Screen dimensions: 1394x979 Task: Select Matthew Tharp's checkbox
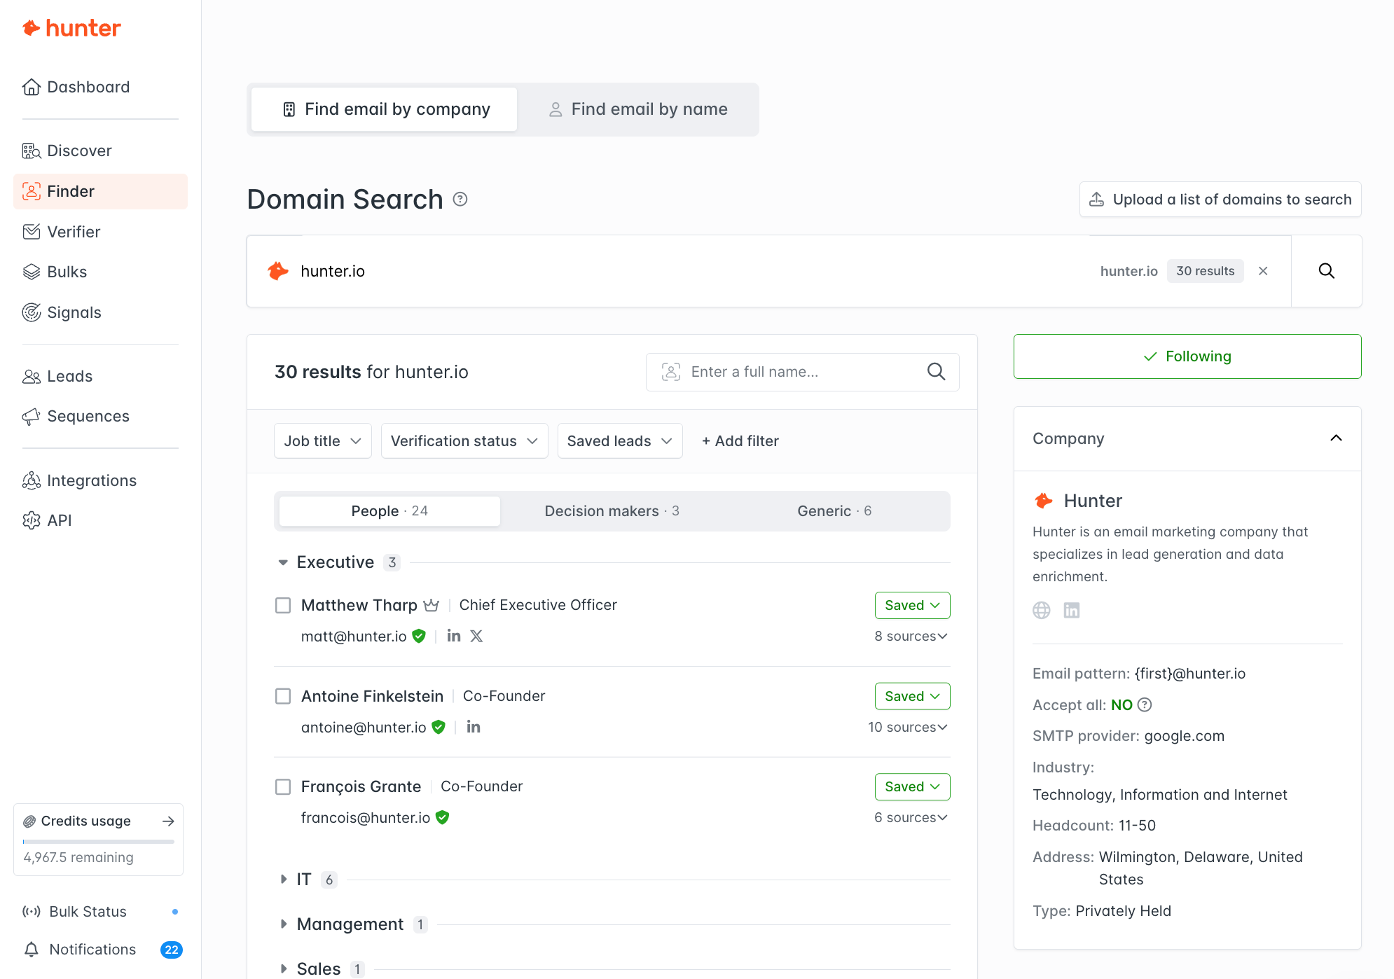point(283,605)
